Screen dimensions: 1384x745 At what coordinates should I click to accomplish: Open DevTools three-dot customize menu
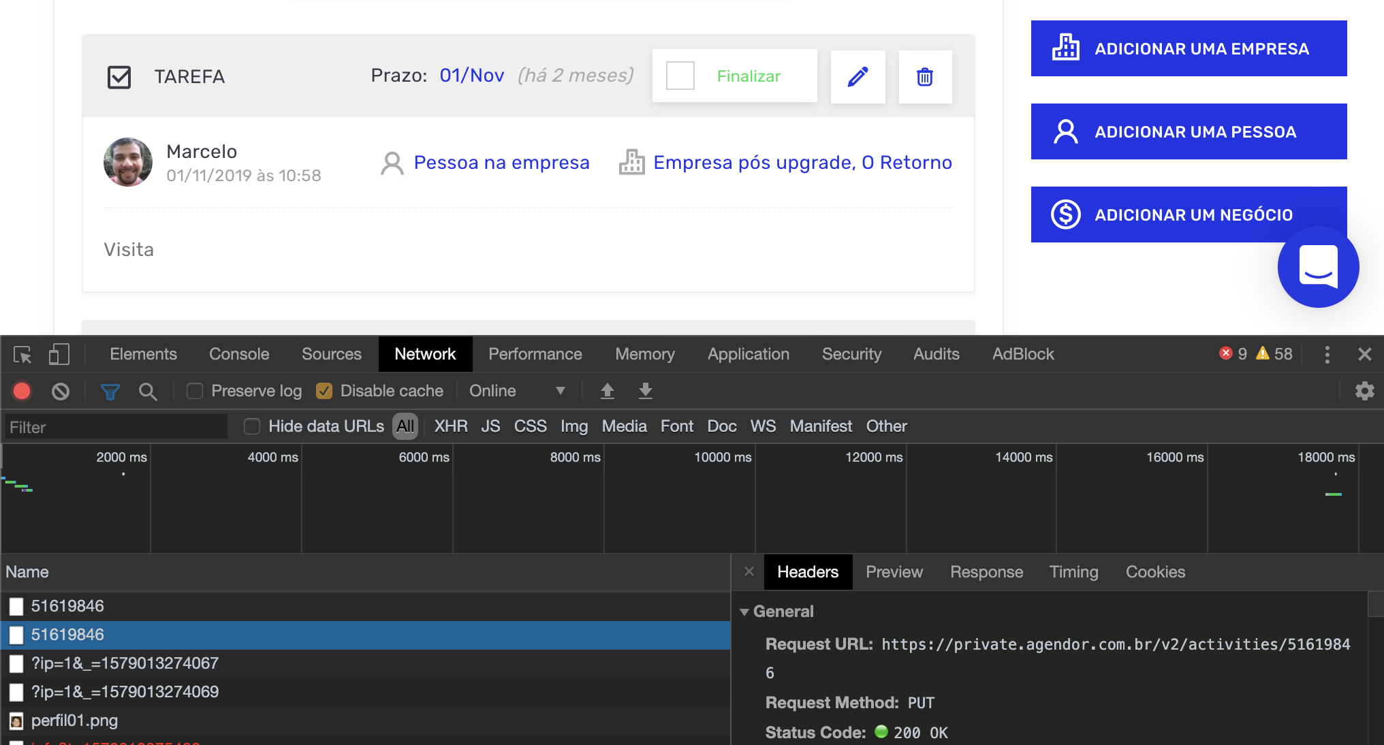pos(1327,354)
